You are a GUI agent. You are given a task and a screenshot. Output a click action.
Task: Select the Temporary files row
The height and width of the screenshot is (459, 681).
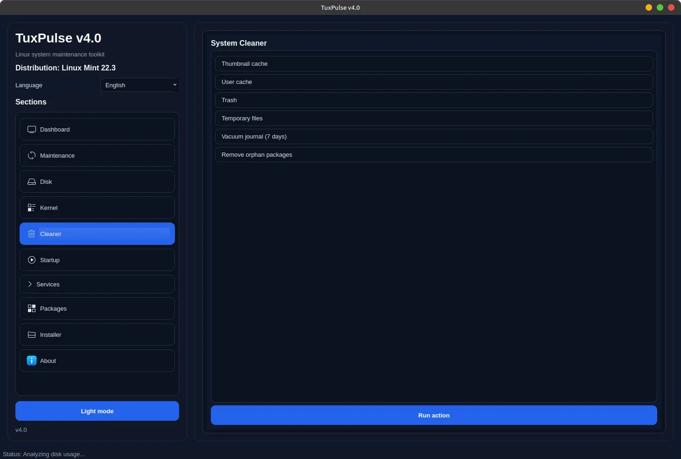(433, 118)
